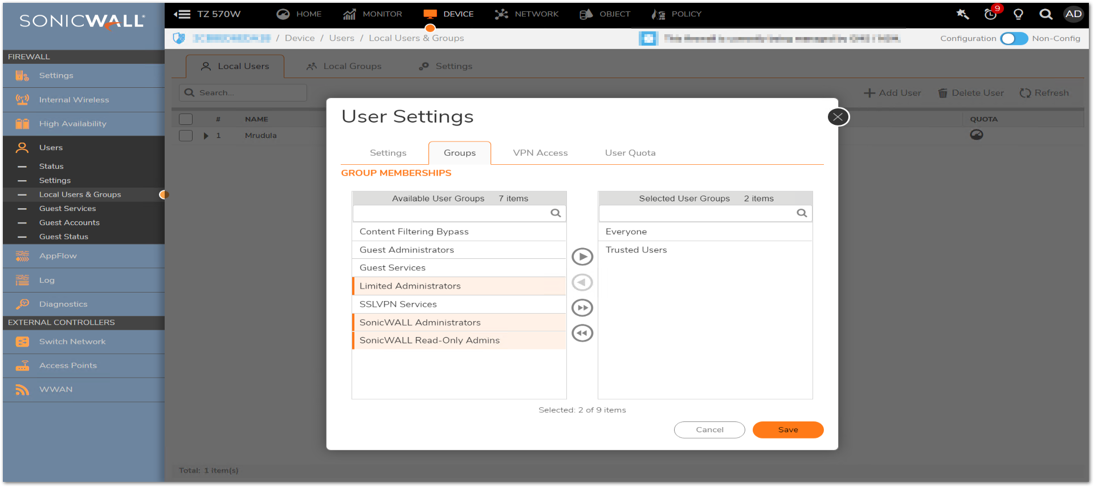Move selected groups left with the arrow button
Image resolution: width=1094 pixels, height=487 pixels.
click(582, 282)
